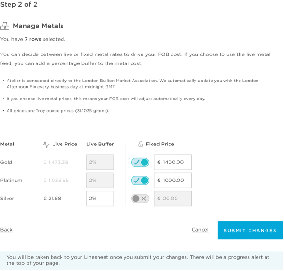The width and height of the screenshot is (284, 271).
Task: Click the Silver live buffer field
Action: point(100,199)
